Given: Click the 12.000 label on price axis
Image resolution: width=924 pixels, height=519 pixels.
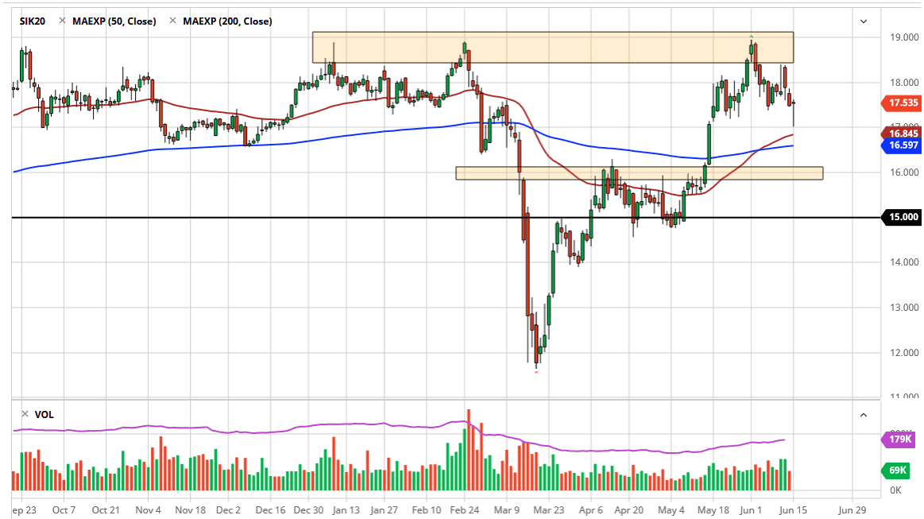Looking at the screenshot, I should (904, 353).
